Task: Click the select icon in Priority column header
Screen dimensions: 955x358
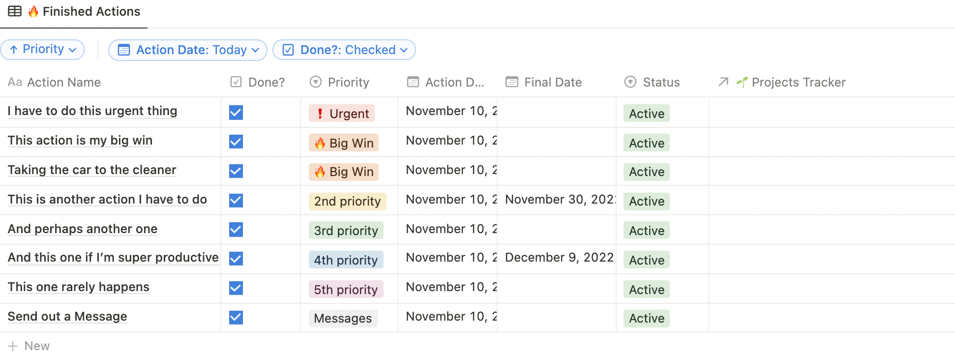Action: coord(316,82)
